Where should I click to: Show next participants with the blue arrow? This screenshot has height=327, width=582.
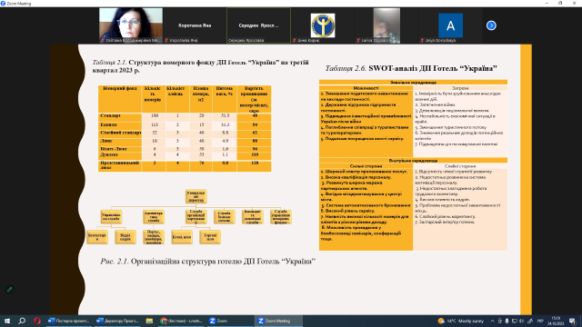[x=491, y=25]
